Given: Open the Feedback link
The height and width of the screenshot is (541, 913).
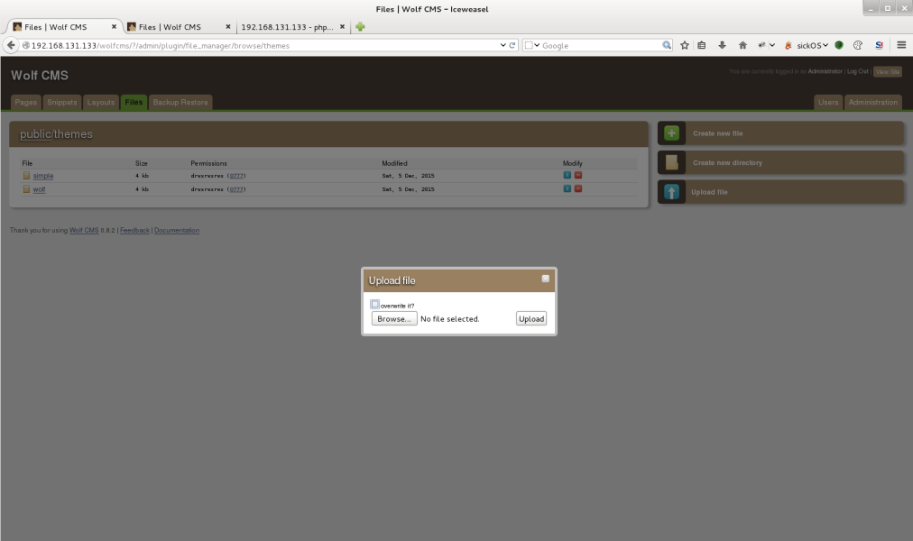Looking at the screenshot, I should click(x=134, y=230).
